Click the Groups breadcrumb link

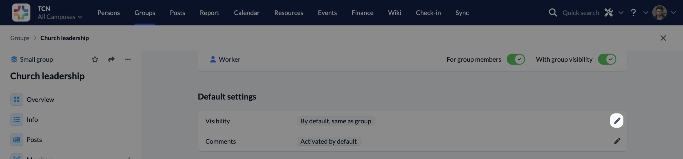pyautogui.click(x=20, y=38)
